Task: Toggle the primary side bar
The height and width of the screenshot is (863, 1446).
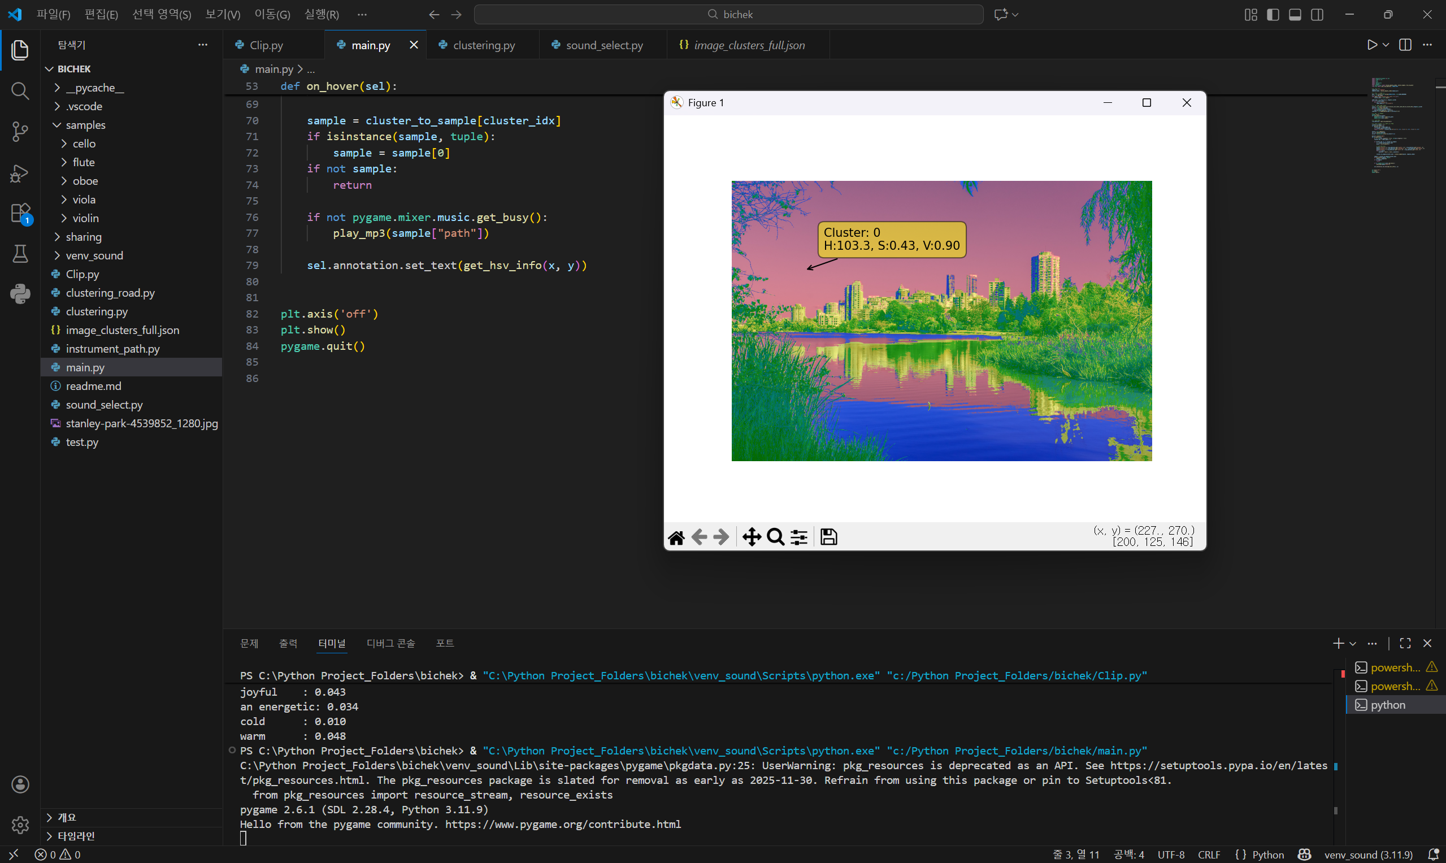Action: click(1273, 15)
